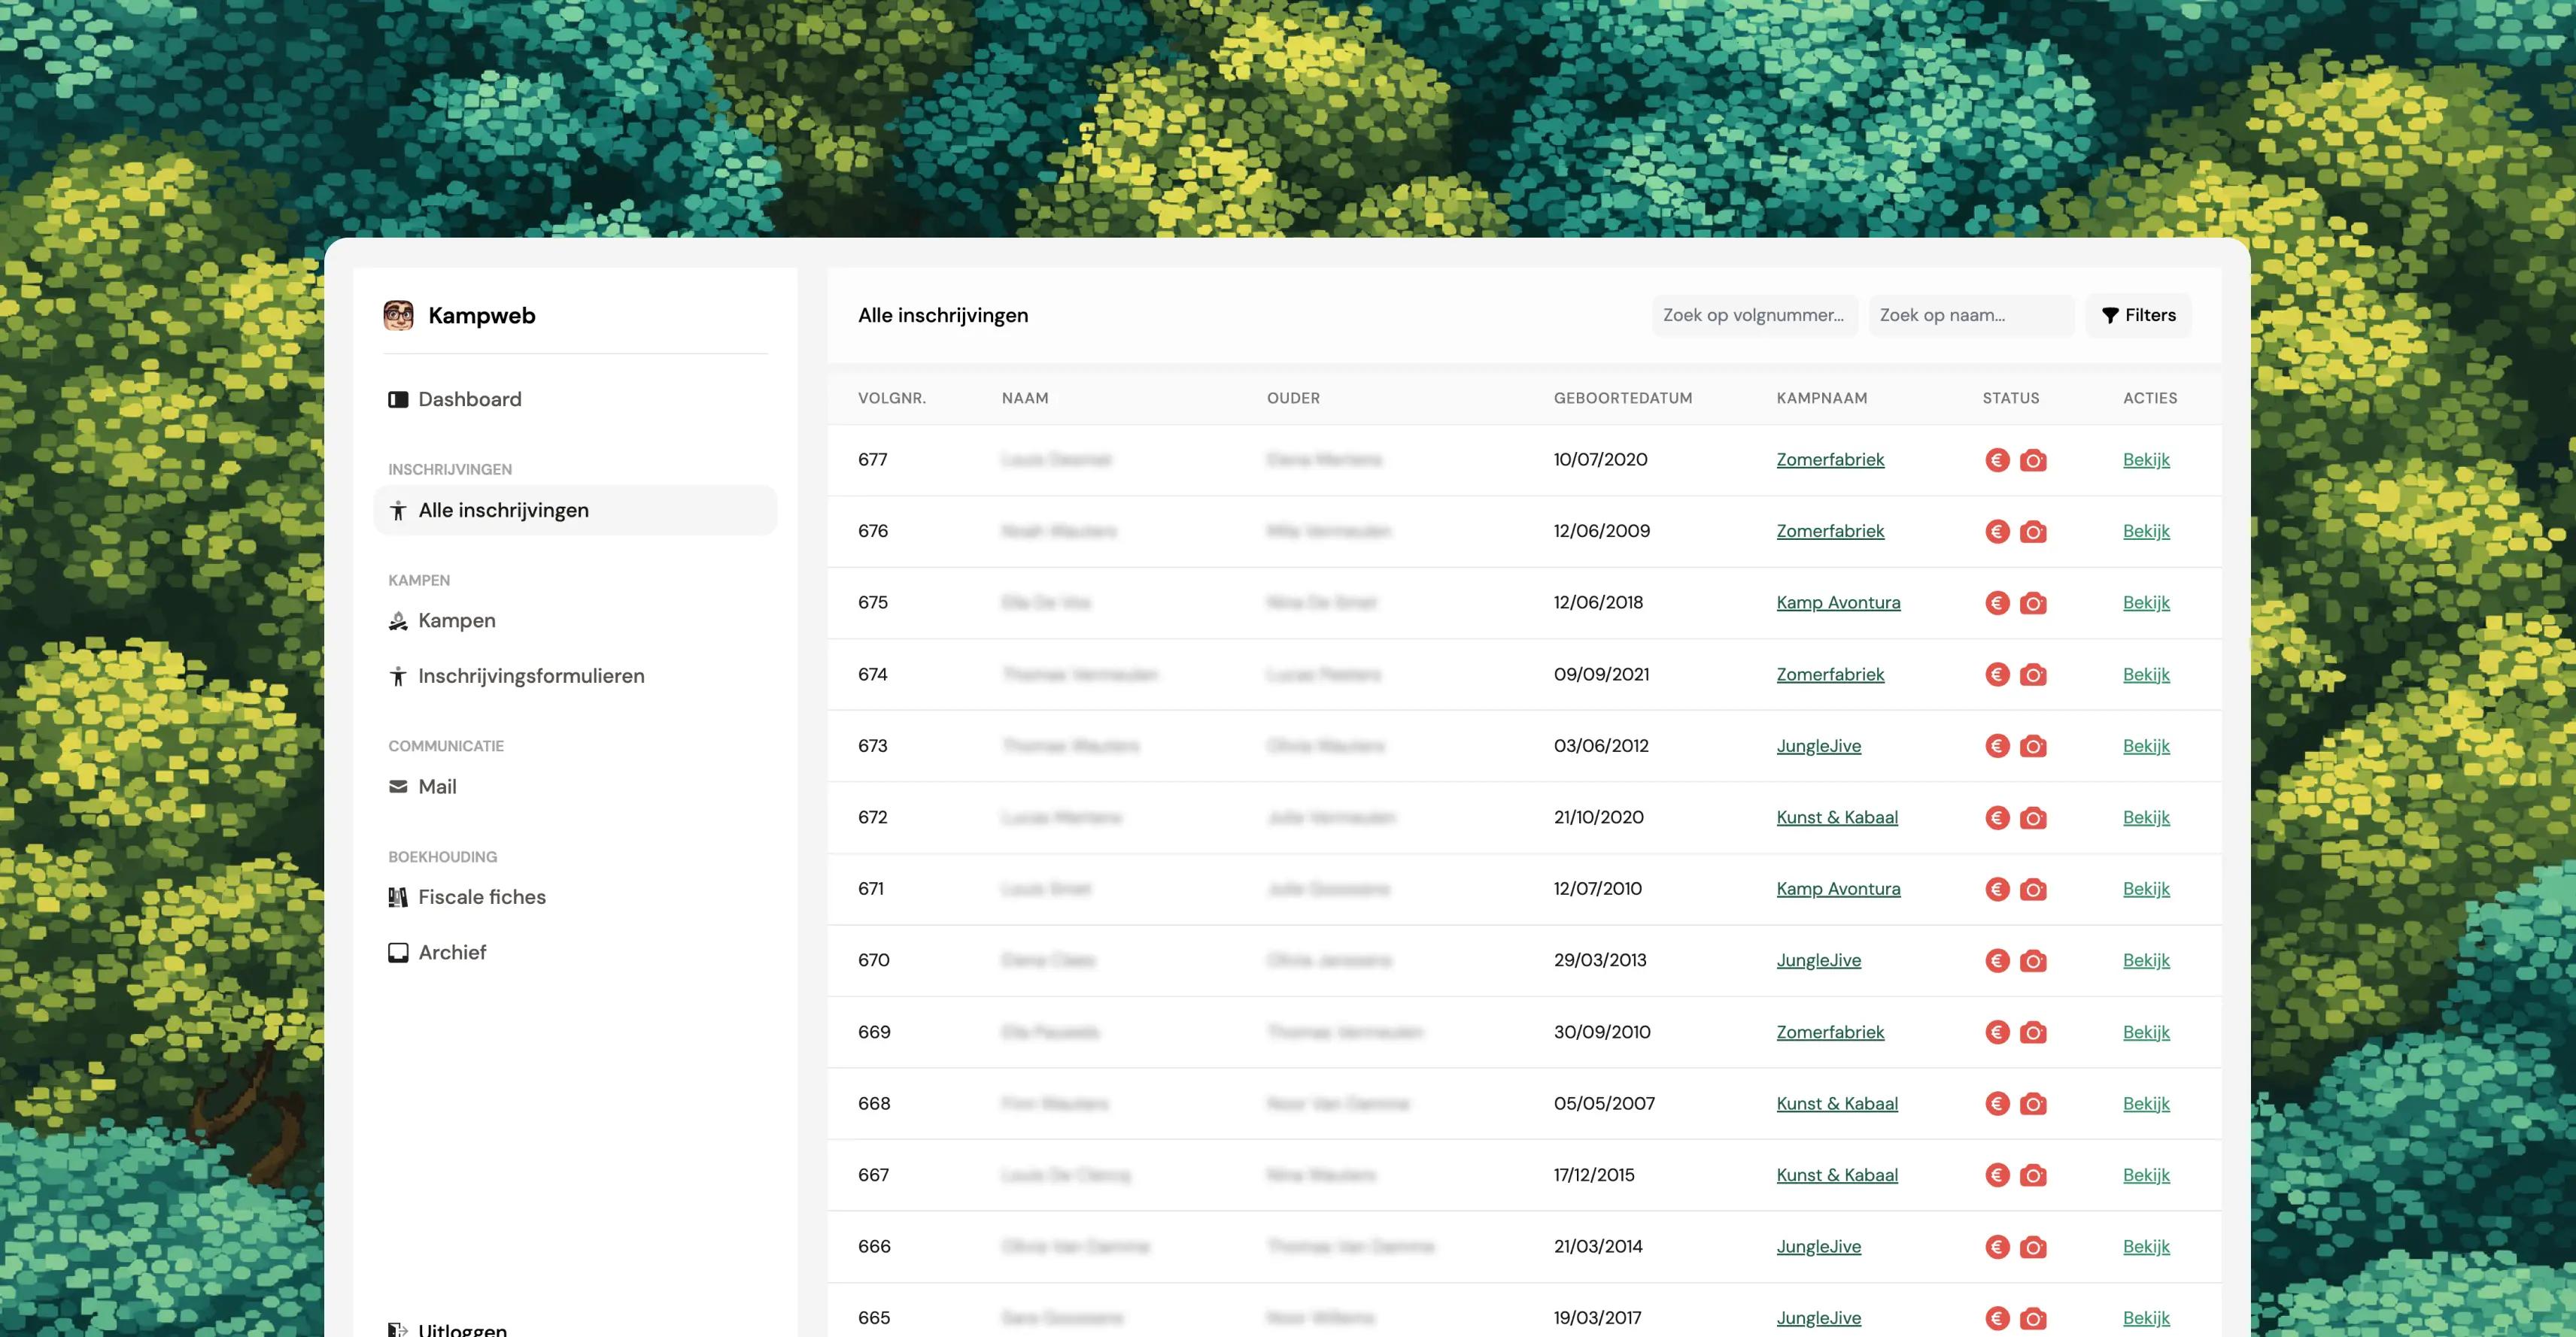Screen dimensions: 2576x1337
Task: Open Inschrijvingsformulieren in the sidebar
Action: click(x=530, y=677)
